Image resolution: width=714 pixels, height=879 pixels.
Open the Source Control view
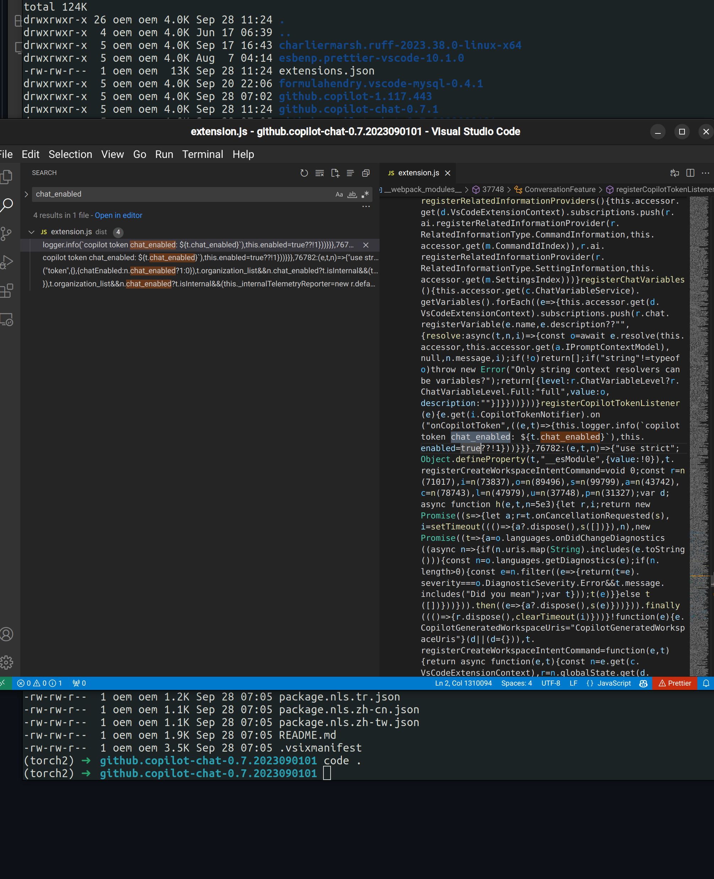click(7, 234)
